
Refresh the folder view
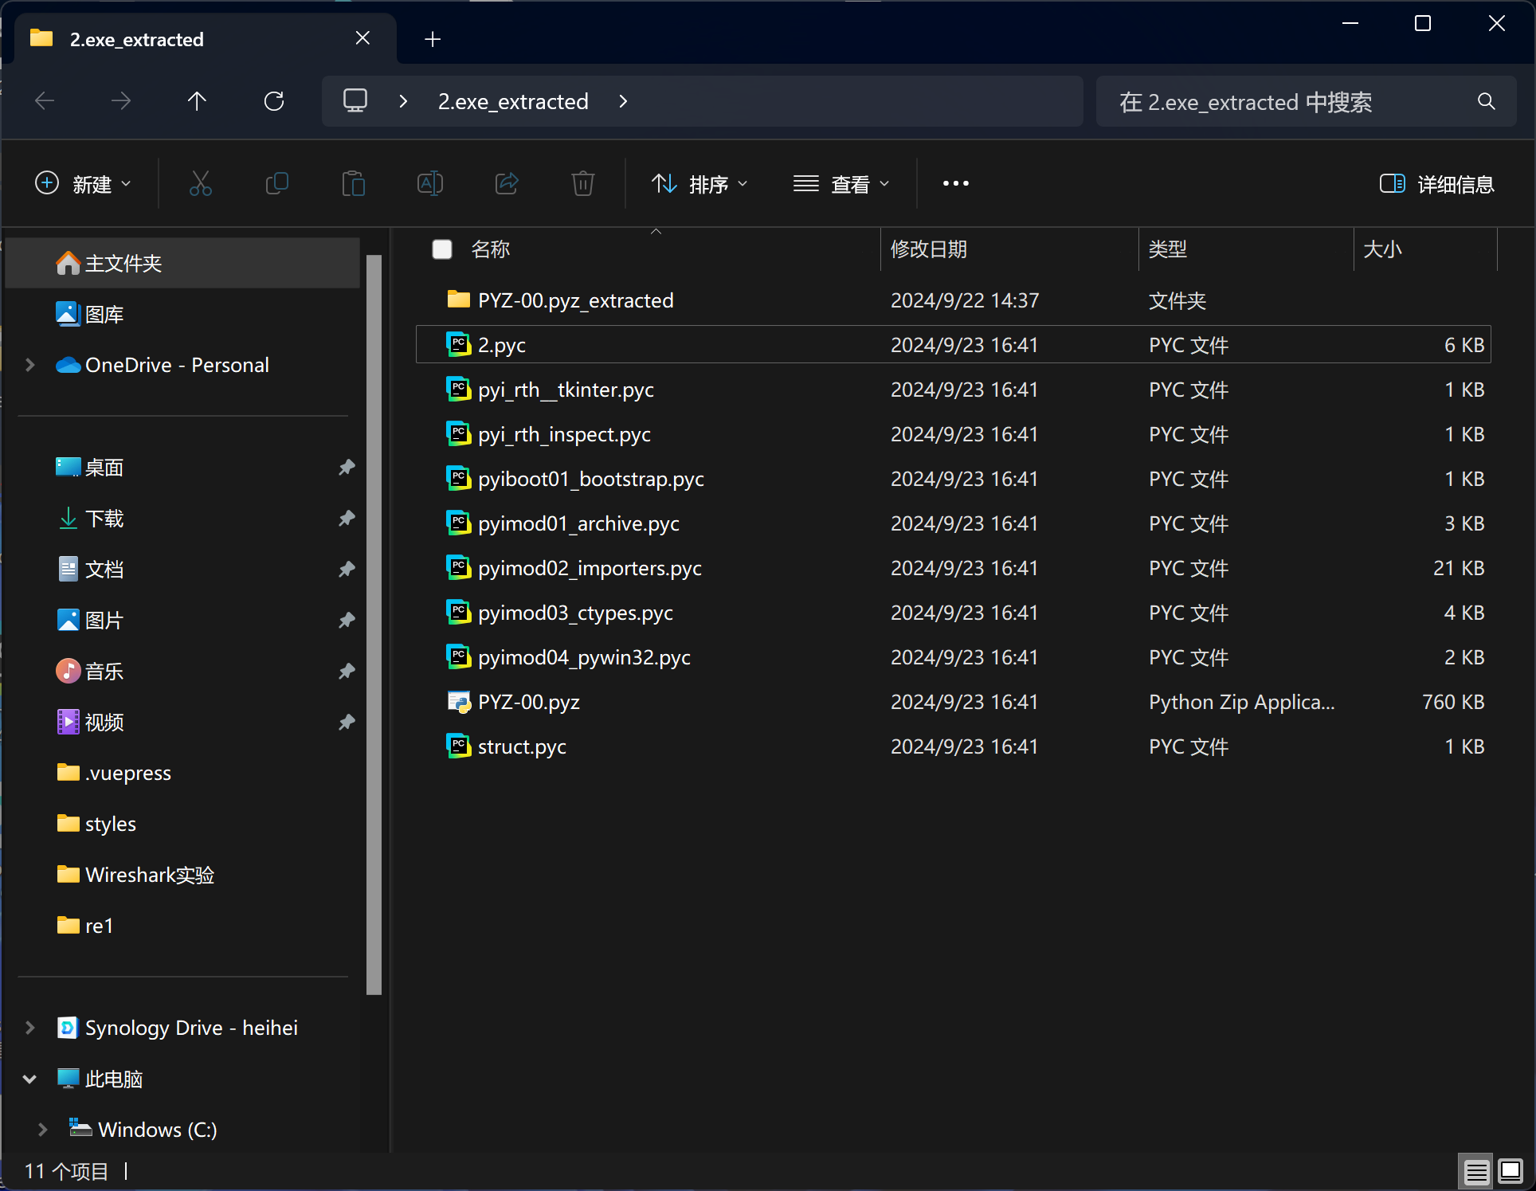(x=274, y=101)
